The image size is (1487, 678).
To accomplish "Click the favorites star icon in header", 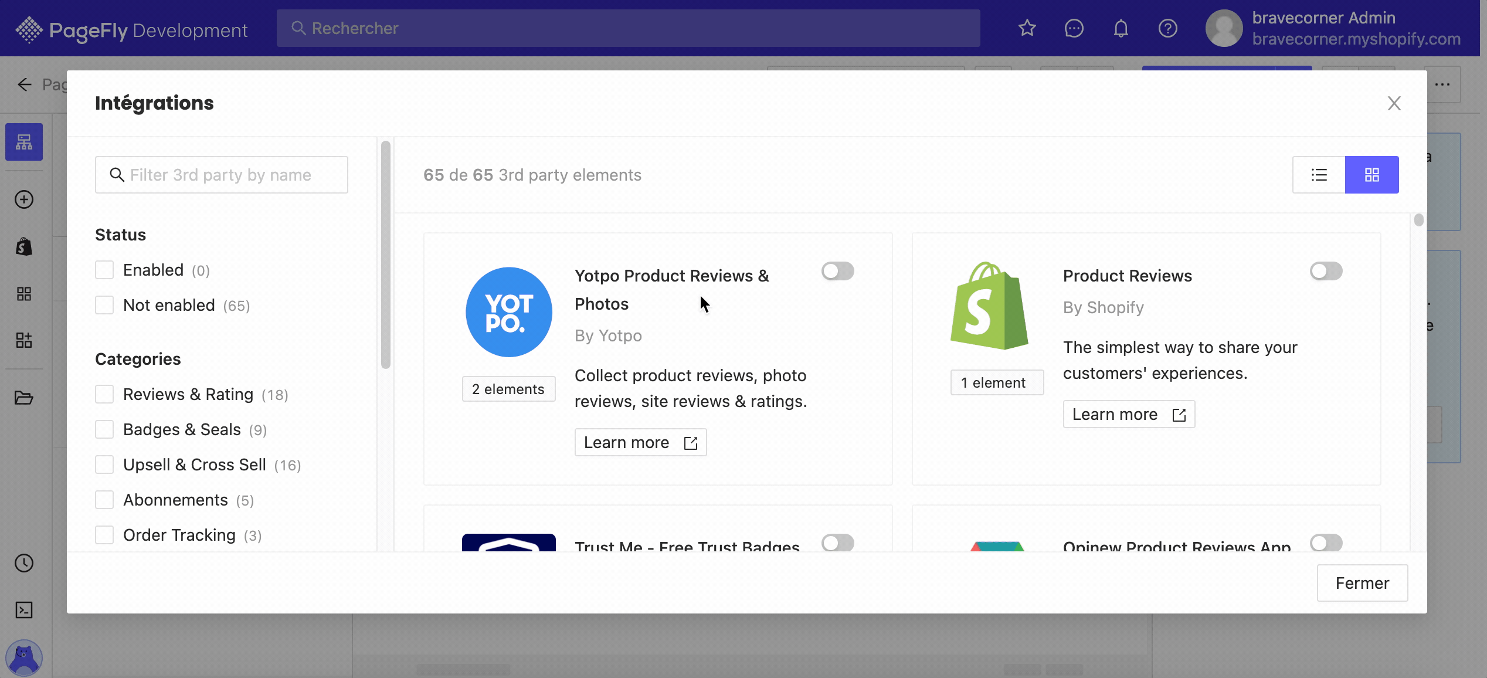I will [x=1027, y=28].
